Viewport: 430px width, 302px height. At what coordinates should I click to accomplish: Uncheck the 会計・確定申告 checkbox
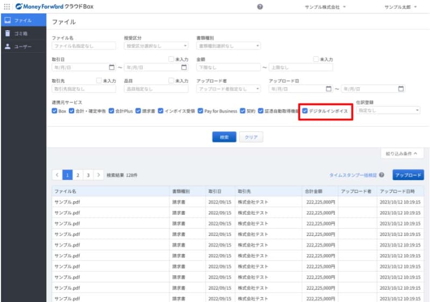(x=71, y=111)
